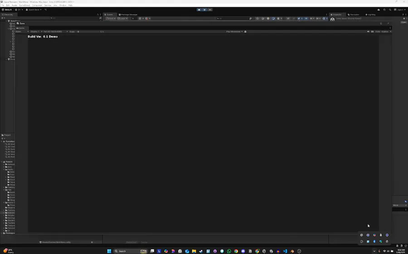Open File Explorer from the taskbar

pos(194,251)
